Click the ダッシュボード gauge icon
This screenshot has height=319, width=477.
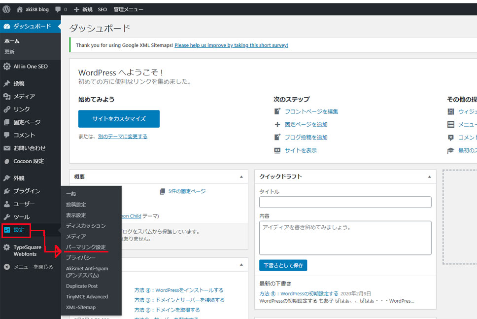click(7, 27)
